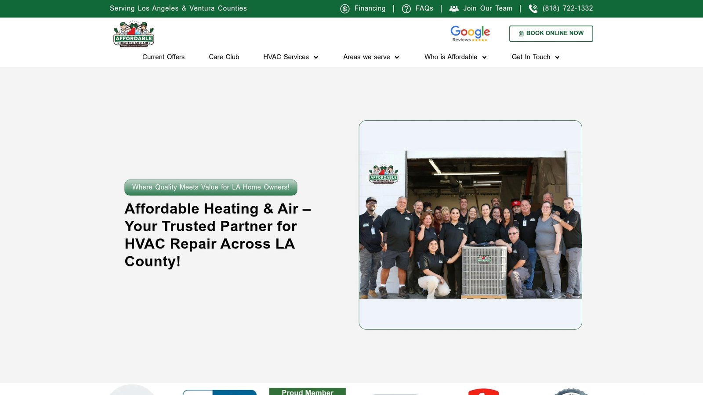This screenshot has width=703, height=395.
Task: Click the calendar icon in Book Online button
Action: point(521,33)
